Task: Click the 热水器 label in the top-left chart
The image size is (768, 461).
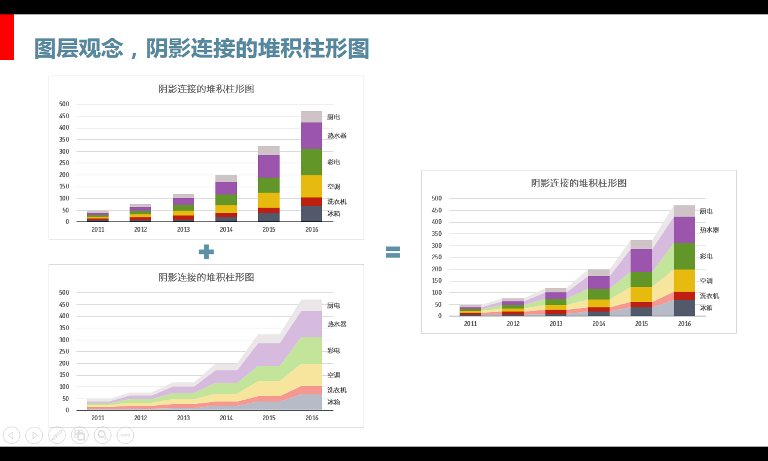Action: click(x=337, y=136)
